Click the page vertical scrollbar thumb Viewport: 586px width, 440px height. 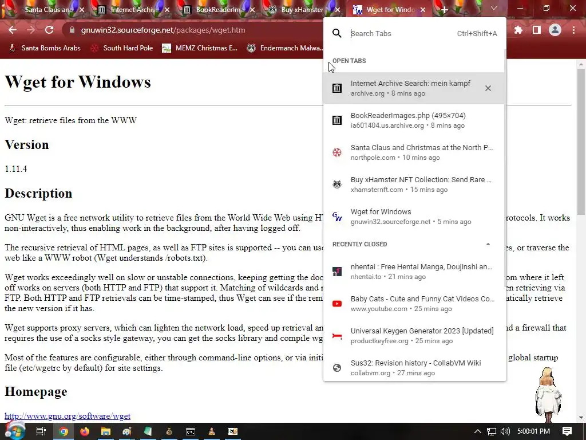coord(581,142)
